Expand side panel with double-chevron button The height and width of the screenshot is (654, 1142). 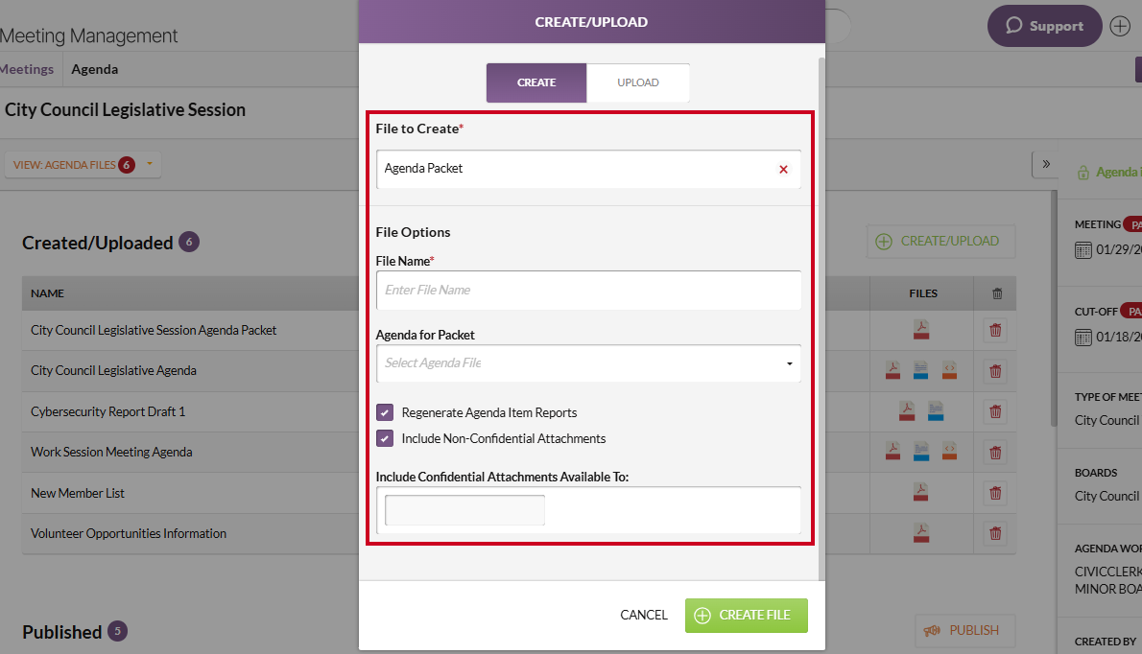pos(1046,164)
